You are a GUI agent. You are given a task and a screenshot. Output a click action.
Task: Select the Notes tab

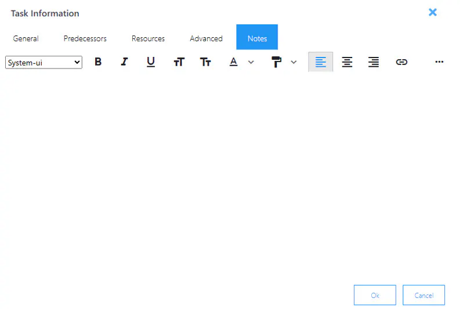pyautogui.click(x=257, y=37)
